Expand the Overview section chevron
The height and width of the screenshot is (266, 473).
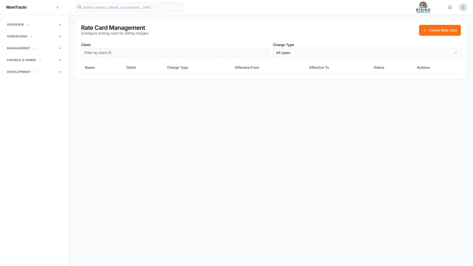point(60,25)
